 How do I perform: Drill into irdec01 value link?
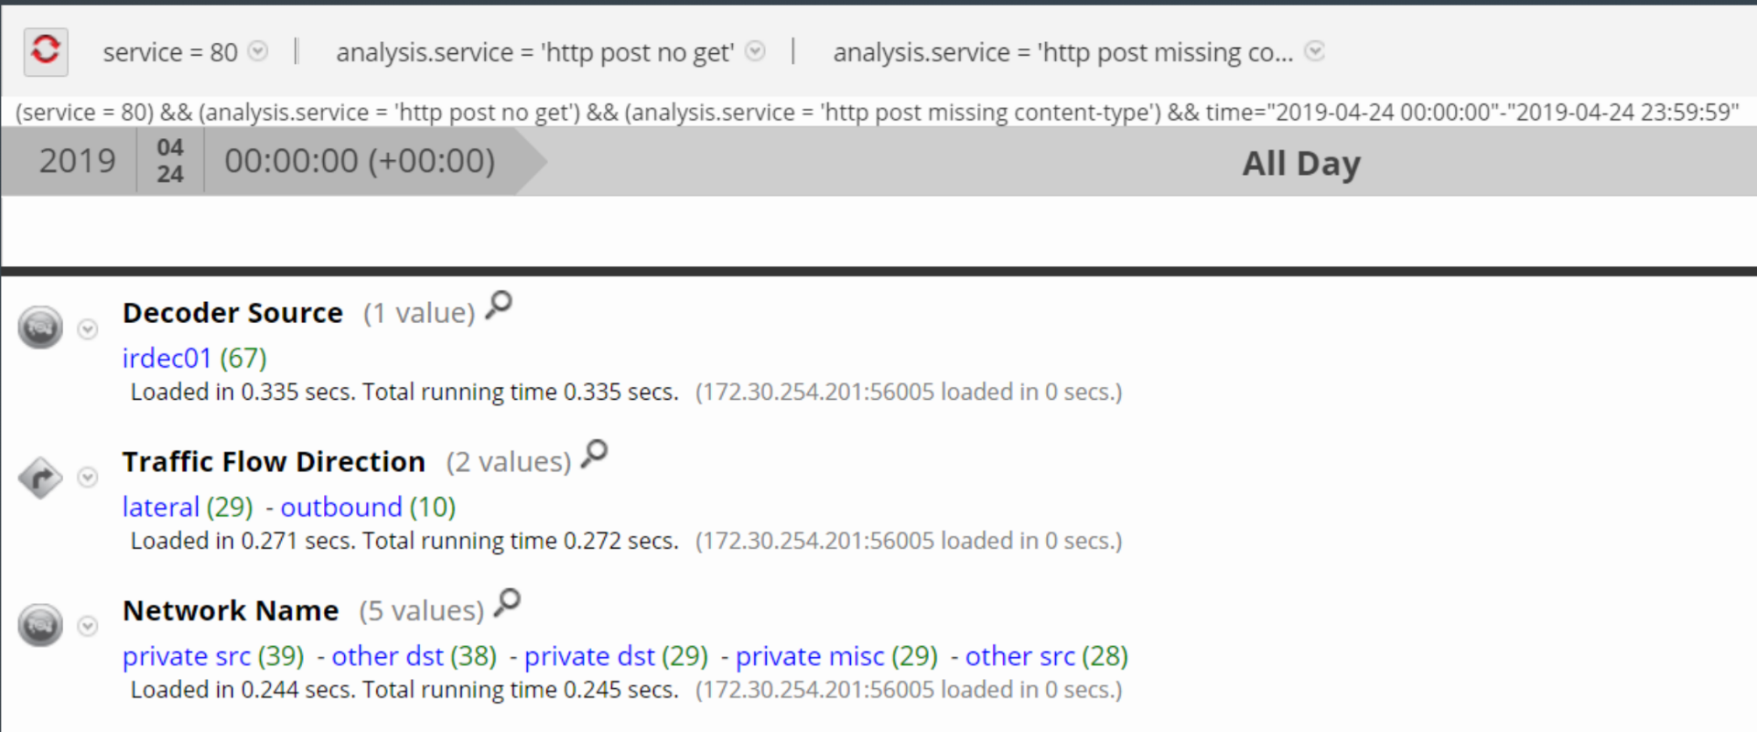(167, 358)
